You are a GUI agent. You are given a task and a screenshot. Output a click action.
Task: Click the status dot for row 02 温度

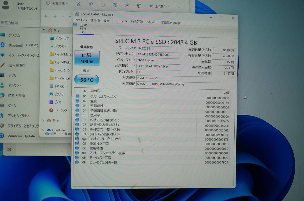pyautogui.click(x=77, y=101)
